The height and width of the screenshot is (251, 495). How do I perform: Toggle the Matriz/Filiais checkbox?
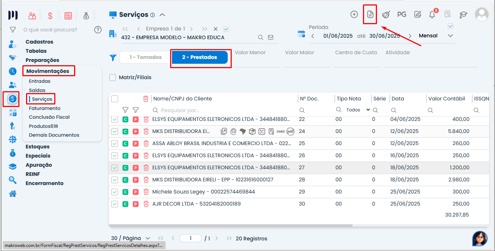click(113, 77)
